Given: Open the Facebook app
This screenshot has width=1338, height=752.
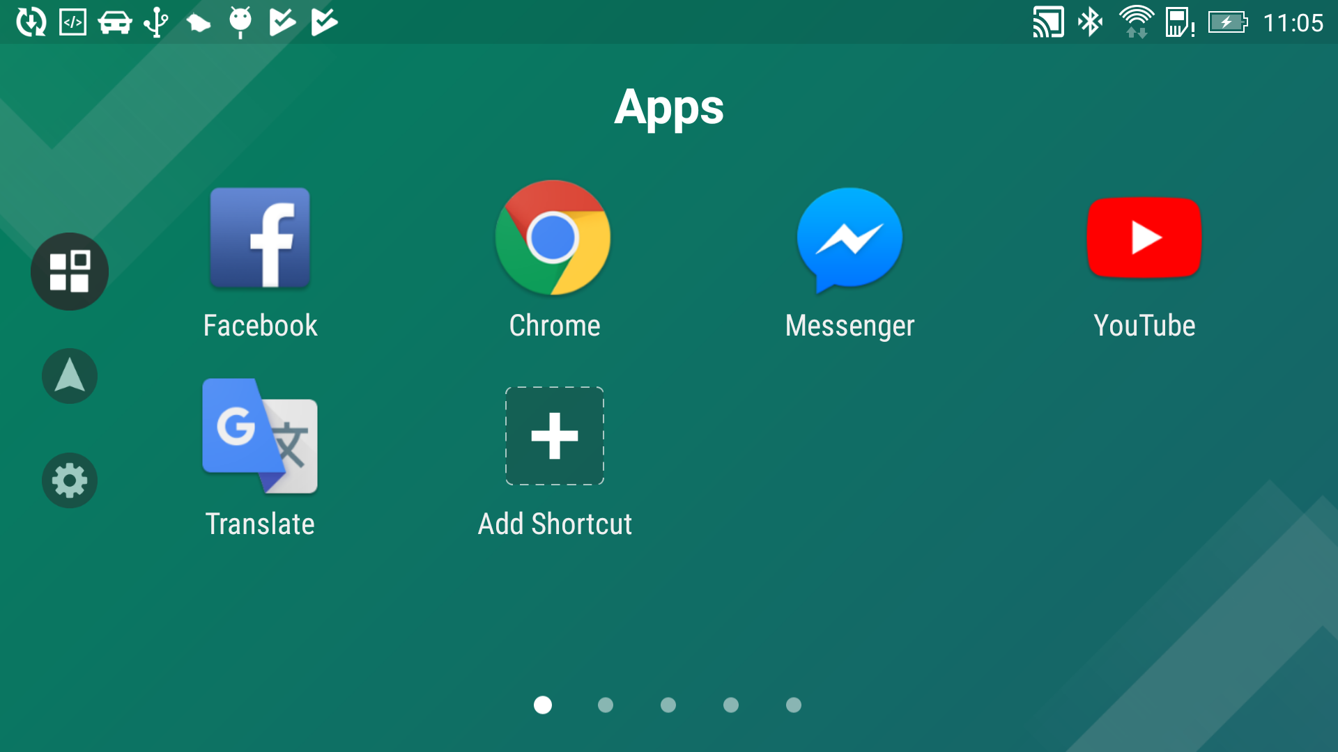Looking at the screenshot, I should 260,237.
